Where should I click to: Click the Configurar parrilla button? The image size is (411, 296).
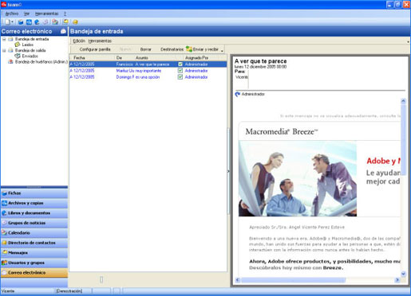coord(95,49)
